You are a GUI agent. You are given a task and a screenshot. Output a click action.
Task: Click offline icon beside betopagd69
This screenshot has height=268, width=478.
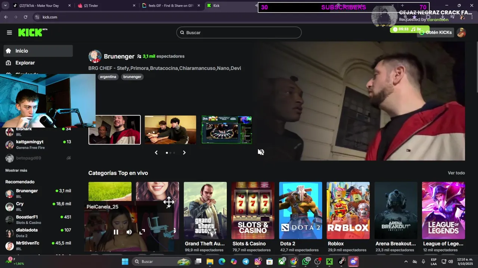pos(68,158)
